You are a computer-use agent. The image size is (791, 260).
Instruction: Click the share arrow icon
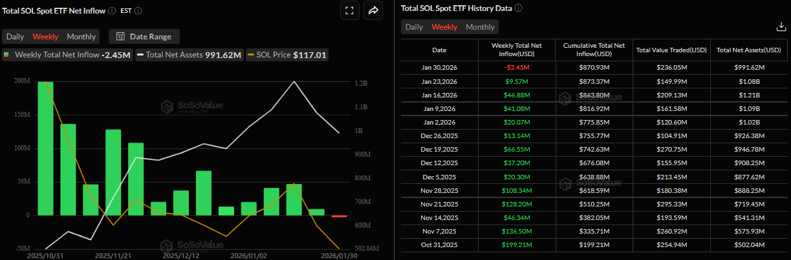click(373, 10)
